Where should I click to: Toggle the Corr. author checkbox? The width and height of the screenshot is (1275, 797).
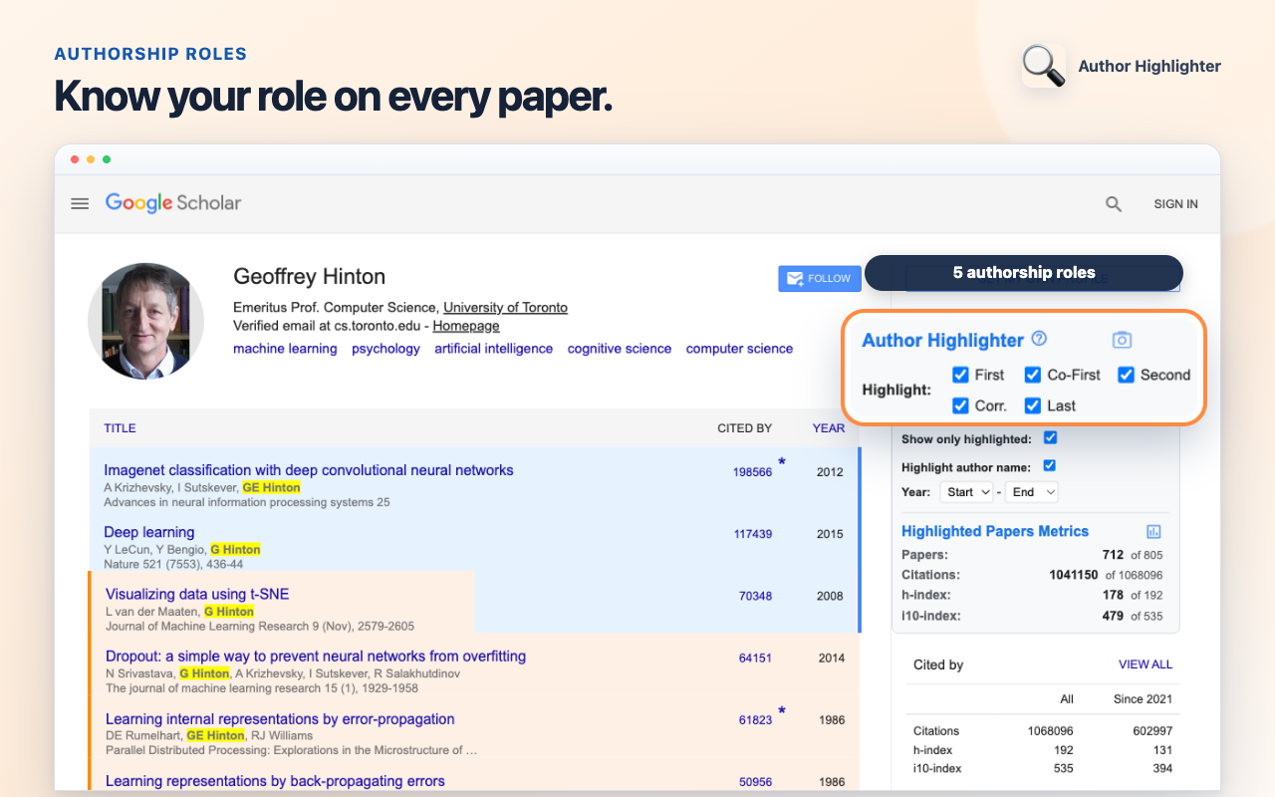pos(960,405)
